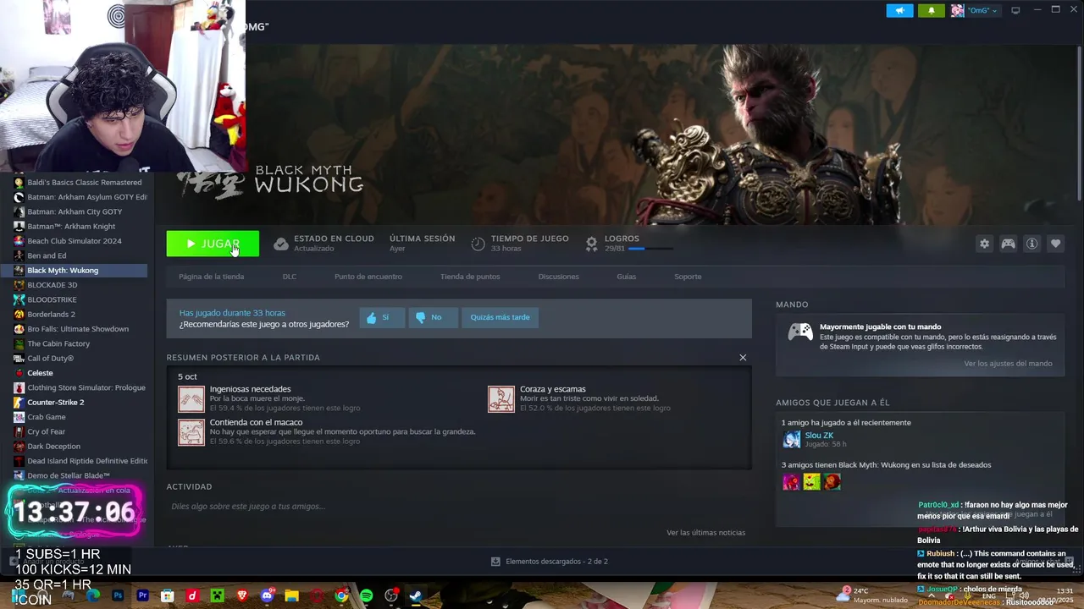The image size is (1084, 609).
Task: Click the activity text input field
Action: point(457,507)
